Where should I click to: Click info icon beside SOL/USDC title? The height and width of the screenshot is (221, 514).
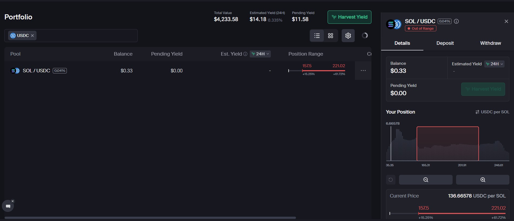(456, 21)
